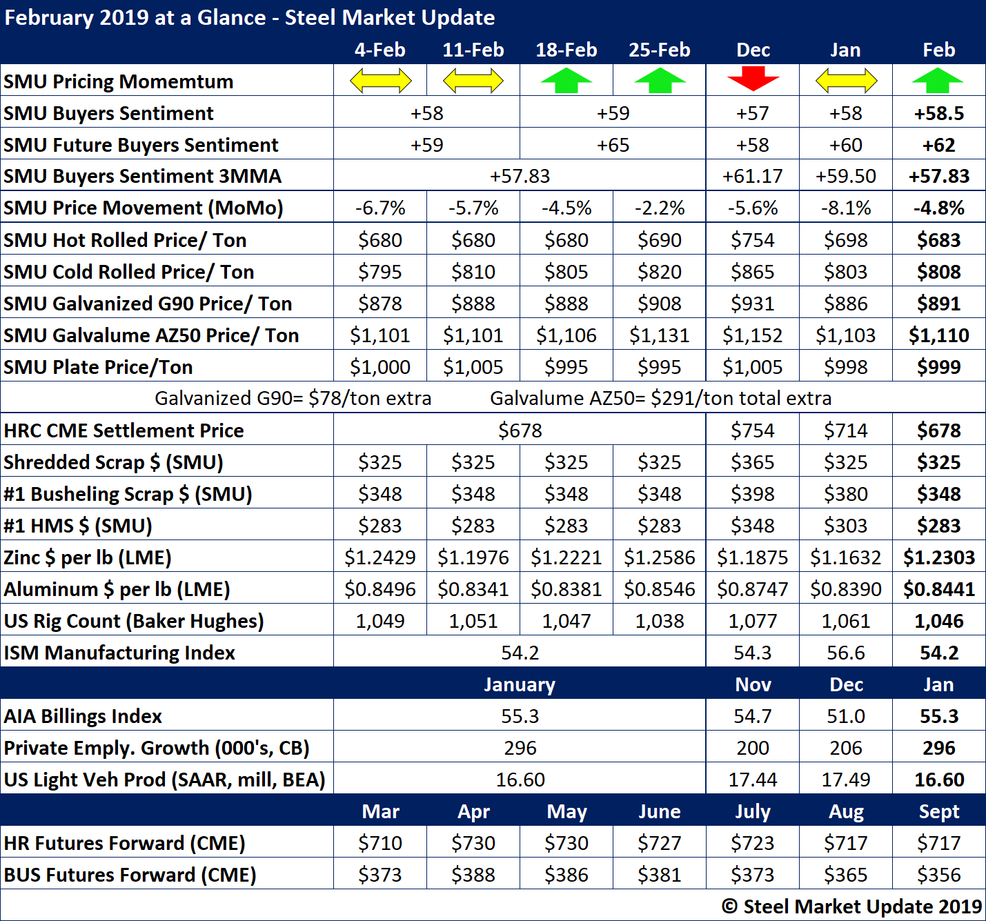The width and height of the screenshot is (986, 921).
Task: Click the February 2019 at a Glance title
Action: coord(249,17)
